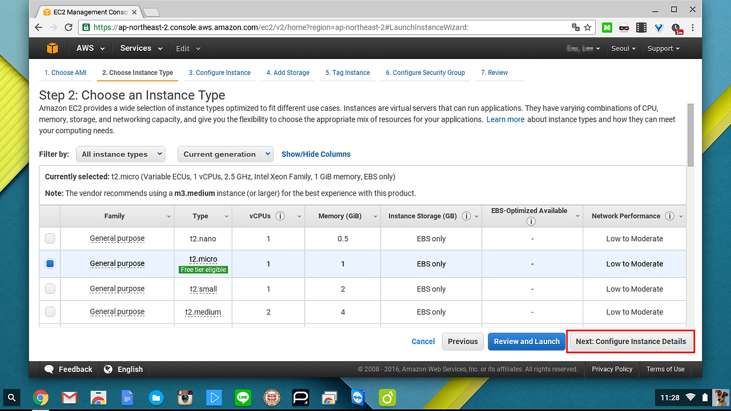The width and height of the screenshot is (731, 411).
Task: Expand the AWS dropdown in the header
Action: (90, 49)
